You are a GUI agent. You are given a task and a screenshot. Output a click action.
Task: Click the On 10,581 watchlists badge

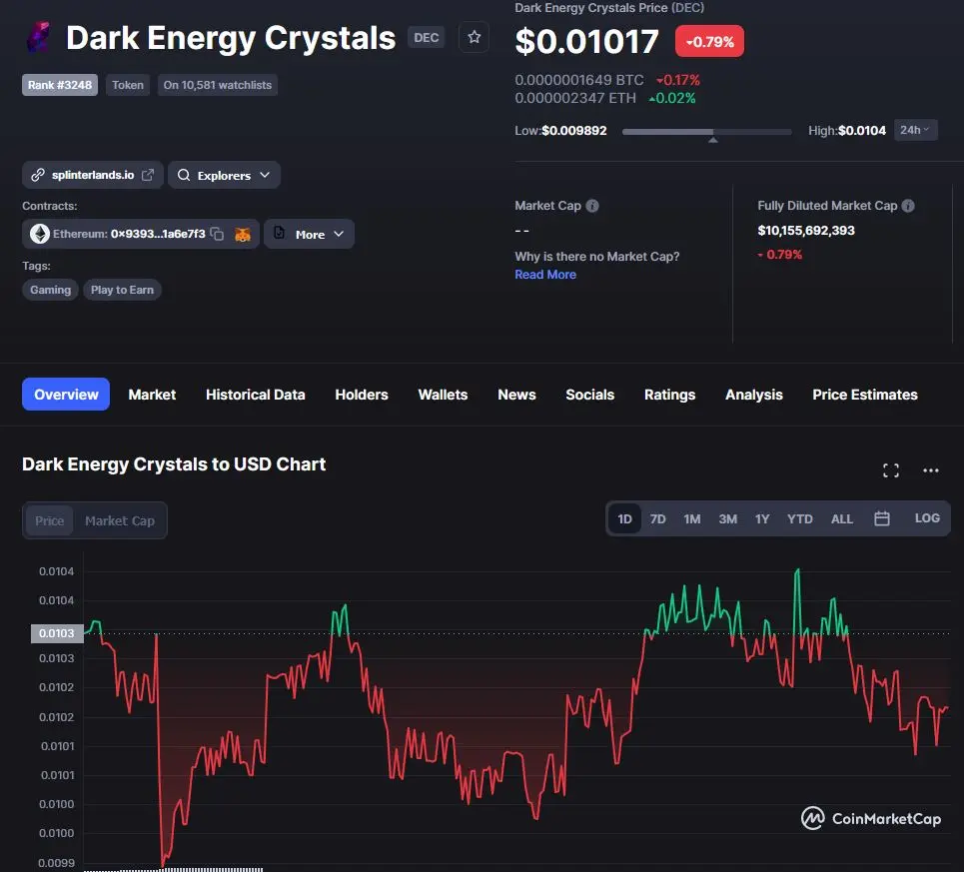(x=217, y=85)
